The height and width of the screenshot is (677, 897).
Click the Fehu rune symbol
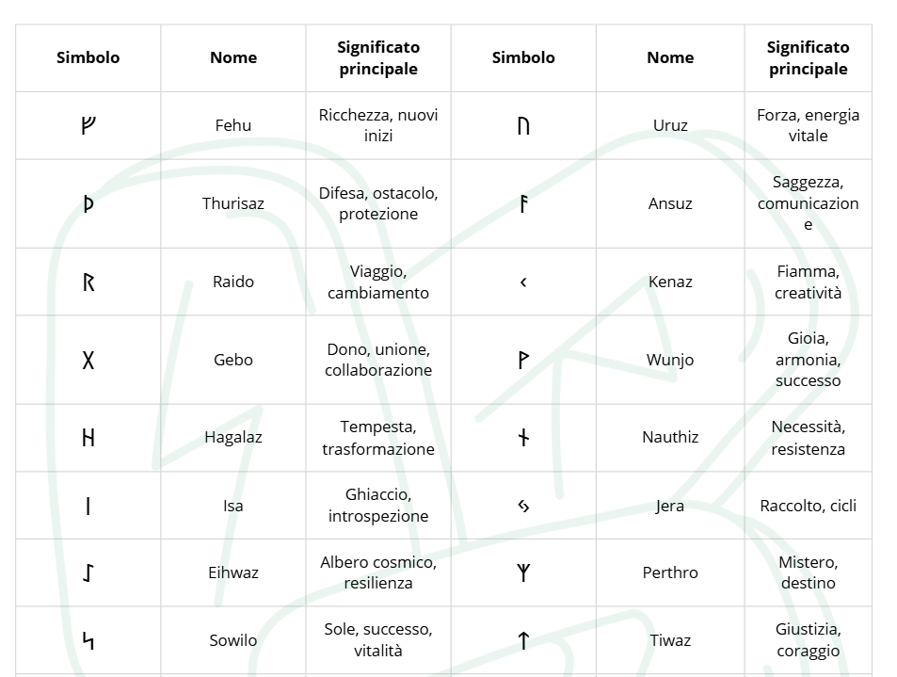[88, 125]
